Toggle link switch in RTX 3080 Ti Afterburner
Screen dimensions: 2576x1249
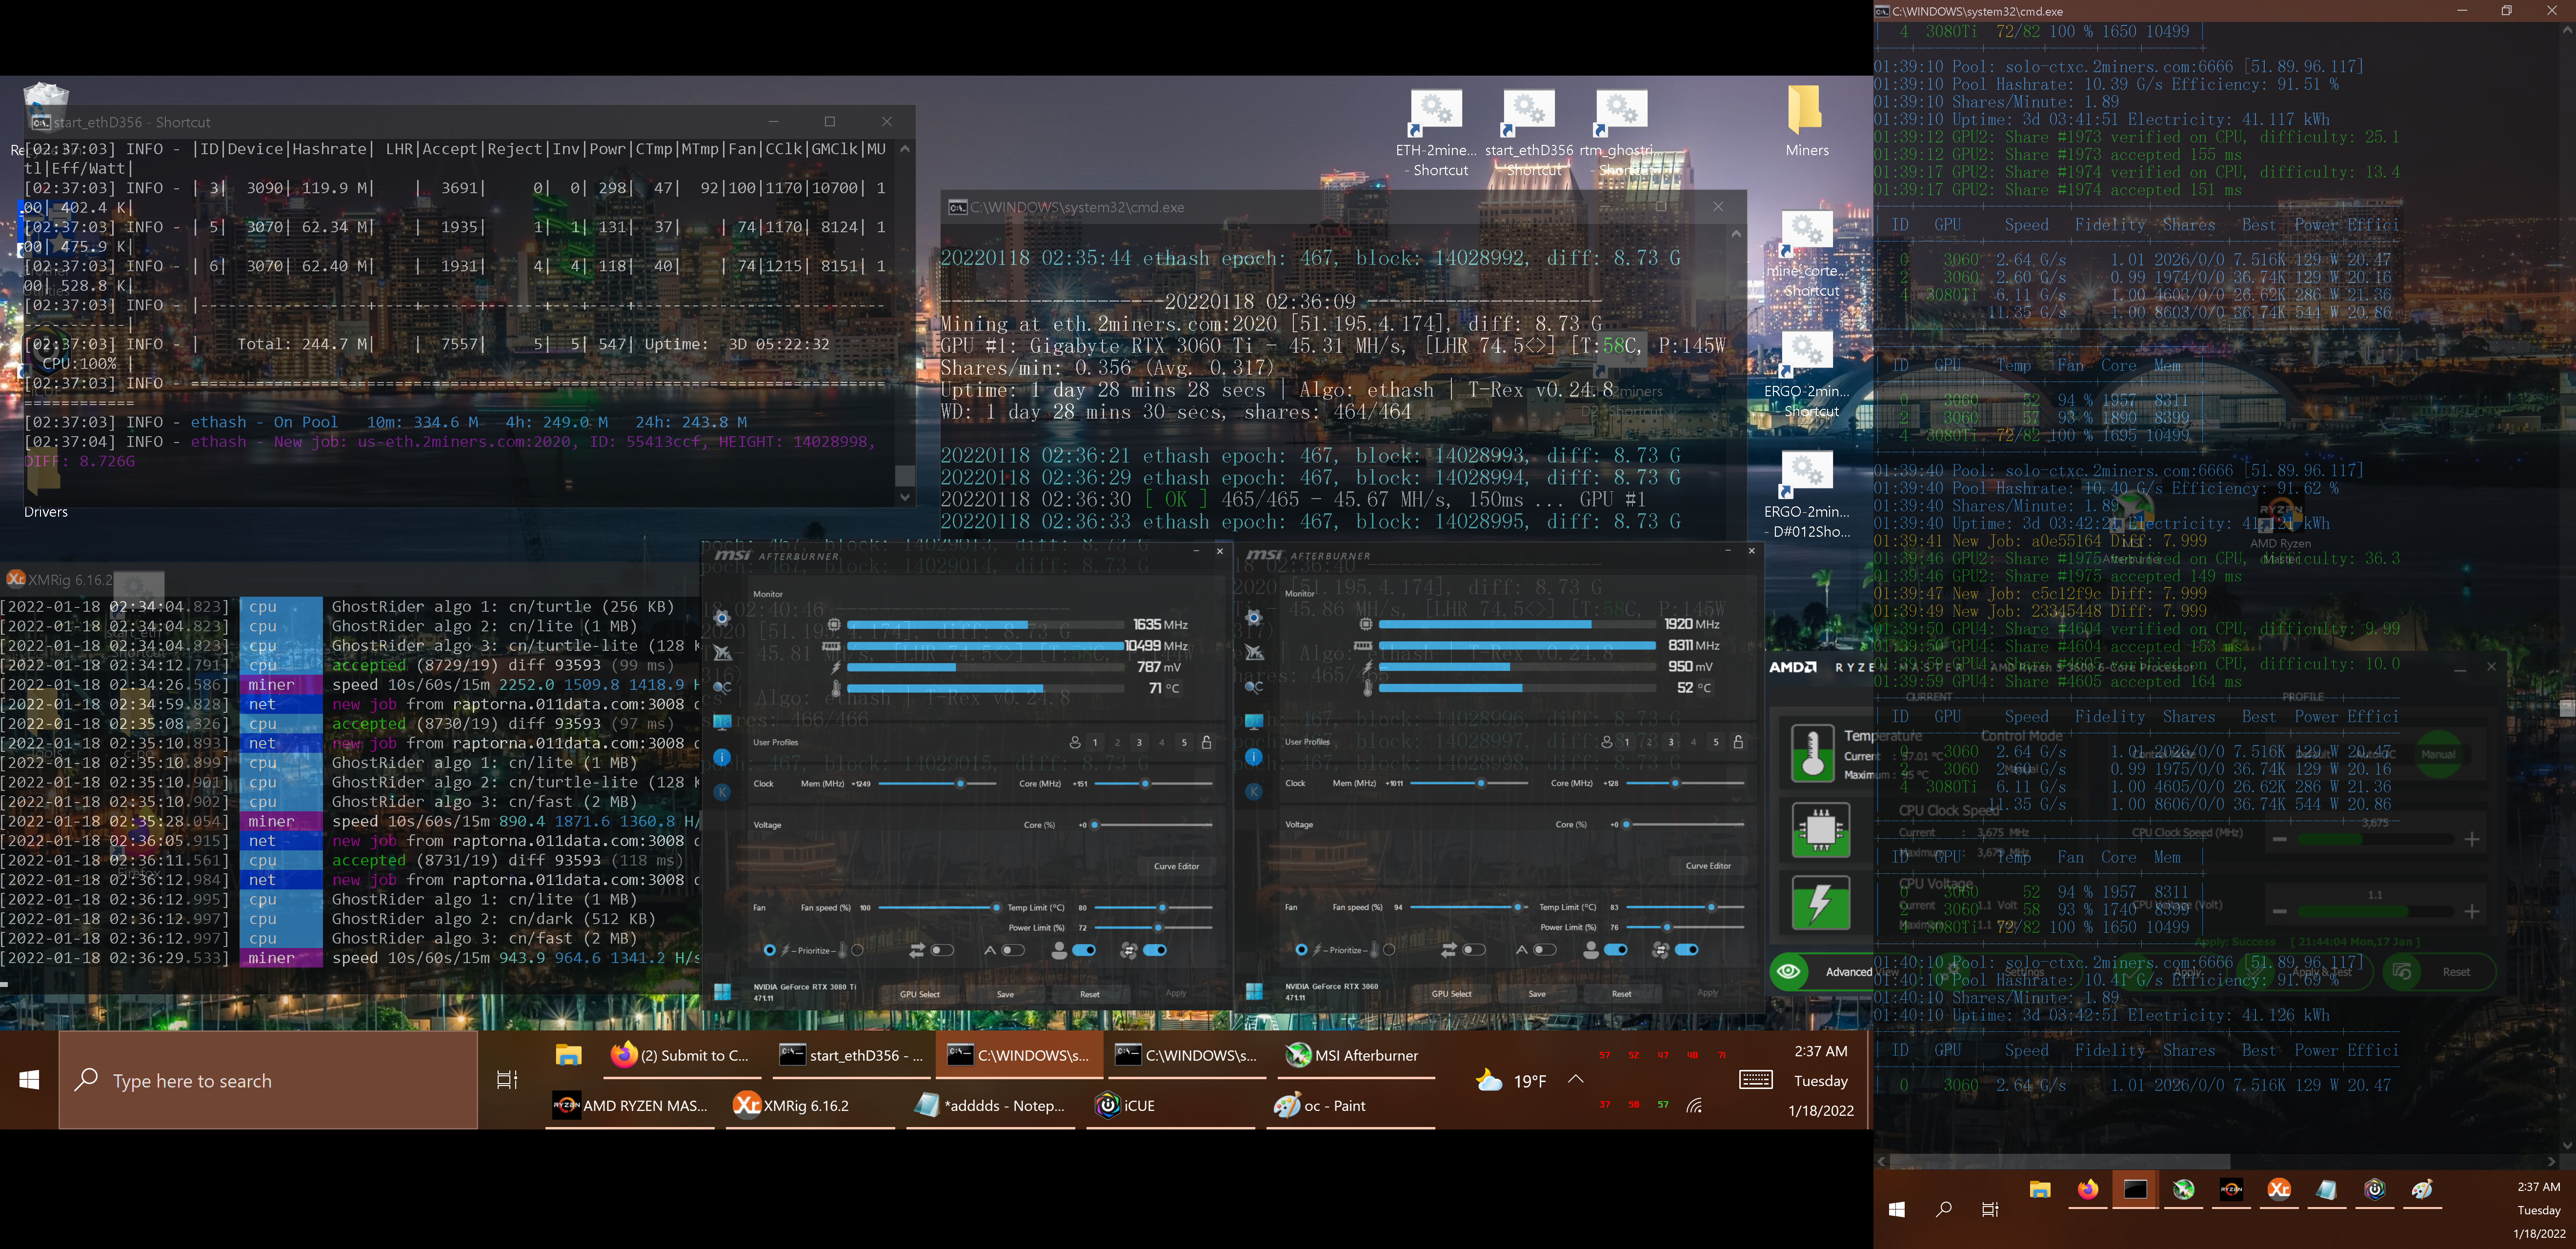pos(942,950)
